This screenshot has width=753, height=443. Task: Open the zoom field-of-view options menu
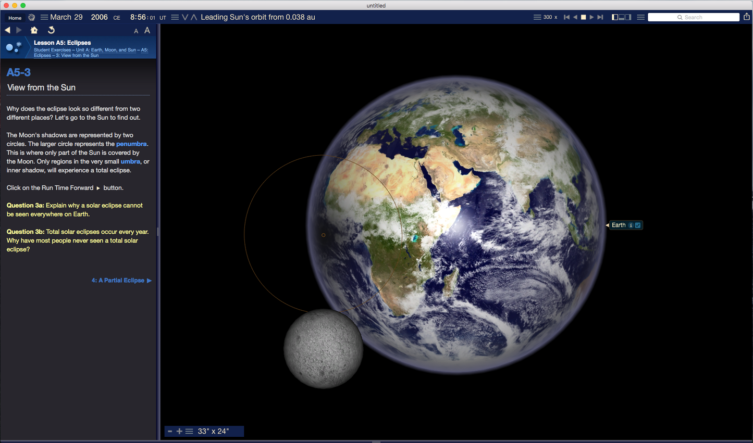click(189, 431)
